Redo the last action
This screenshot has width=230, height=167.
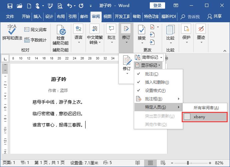point(81,6)
